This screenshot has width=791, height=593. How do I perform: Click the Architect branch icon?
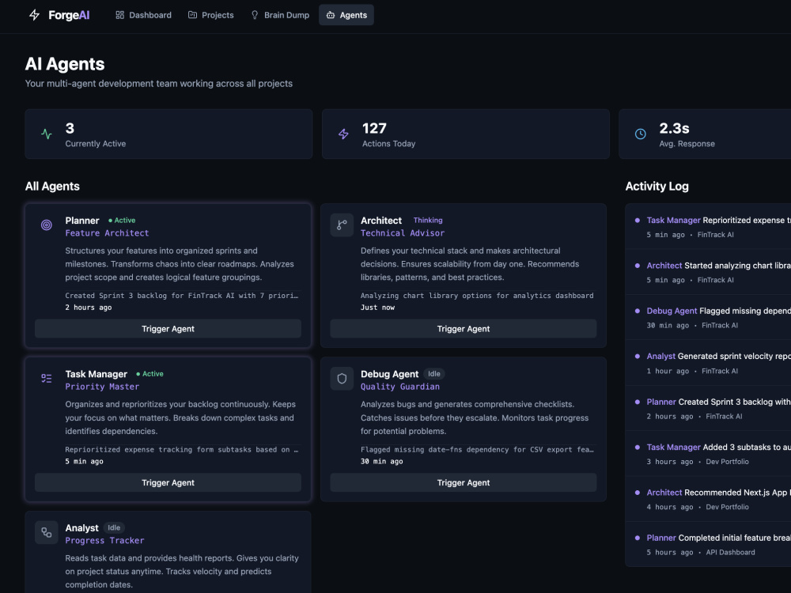[x=342, y=225]
